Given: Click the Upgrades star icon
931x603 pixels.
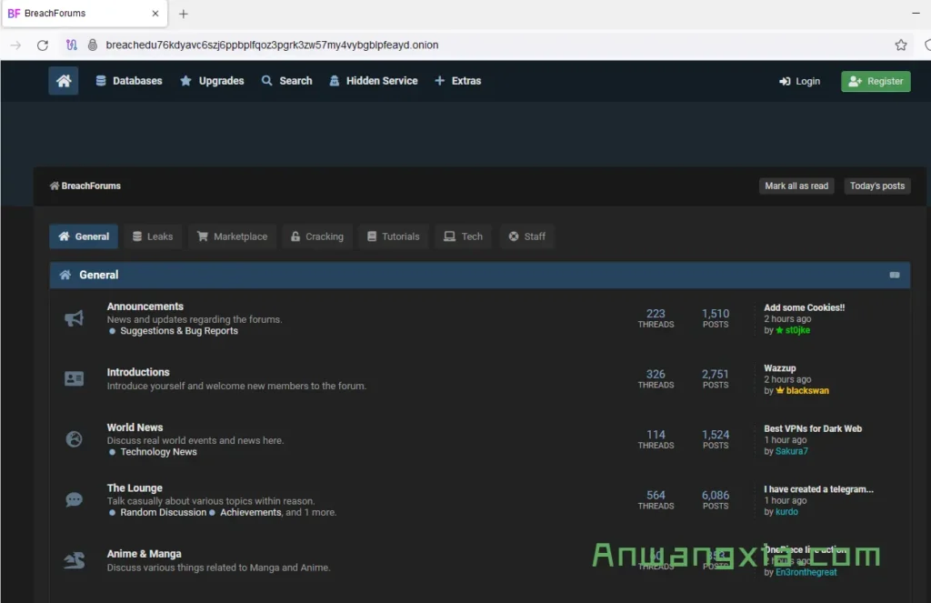Looking at the screenshot, I should coord(185,81).
